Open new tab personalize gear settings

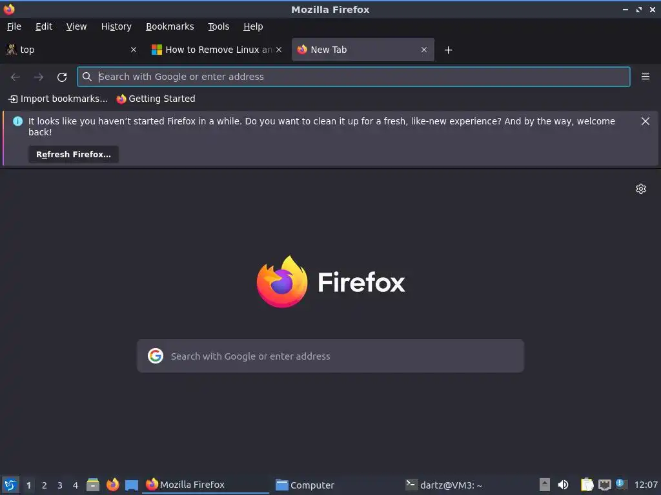[x=641, y=189]
